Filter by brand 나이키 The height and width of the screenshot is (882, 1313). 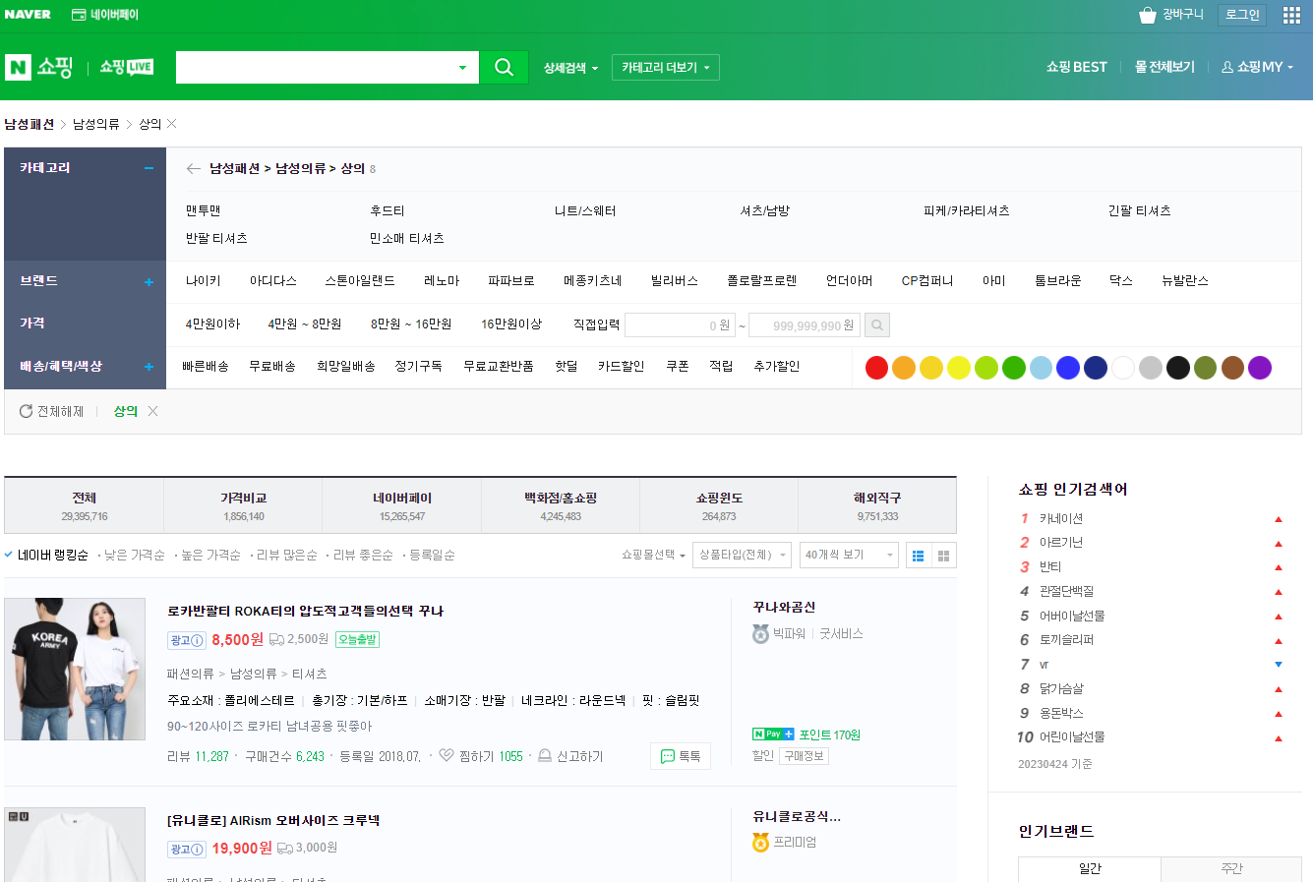point(203,280)
